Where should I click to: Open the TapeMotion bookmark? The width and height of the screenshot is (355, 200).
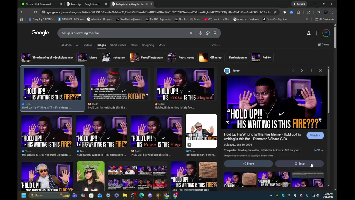coord(129,19)
